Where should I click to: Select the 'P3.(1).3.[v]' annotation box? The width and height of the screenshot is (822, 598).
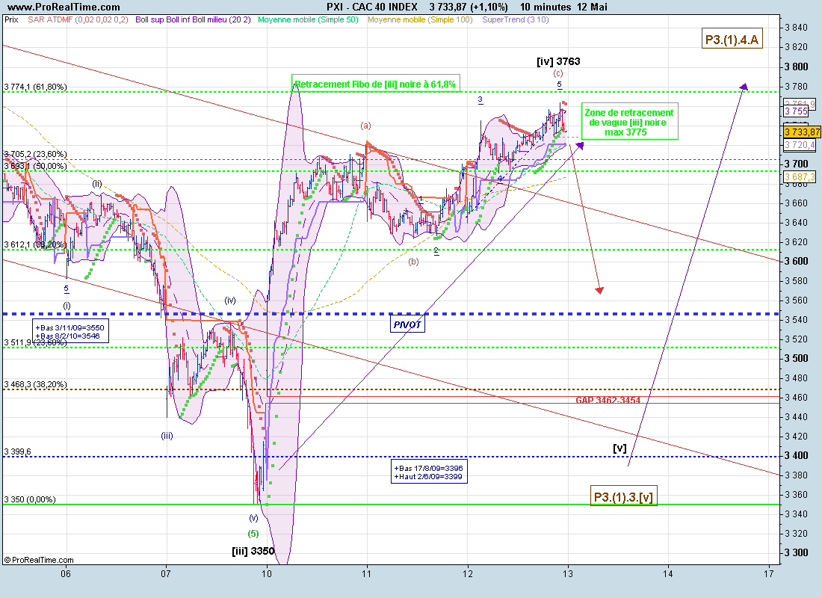623,496
